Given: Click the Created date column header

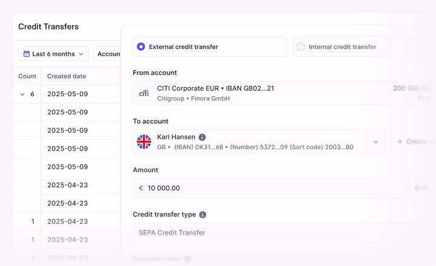Looking at the screenshot, I should click(x=67, y=76).
